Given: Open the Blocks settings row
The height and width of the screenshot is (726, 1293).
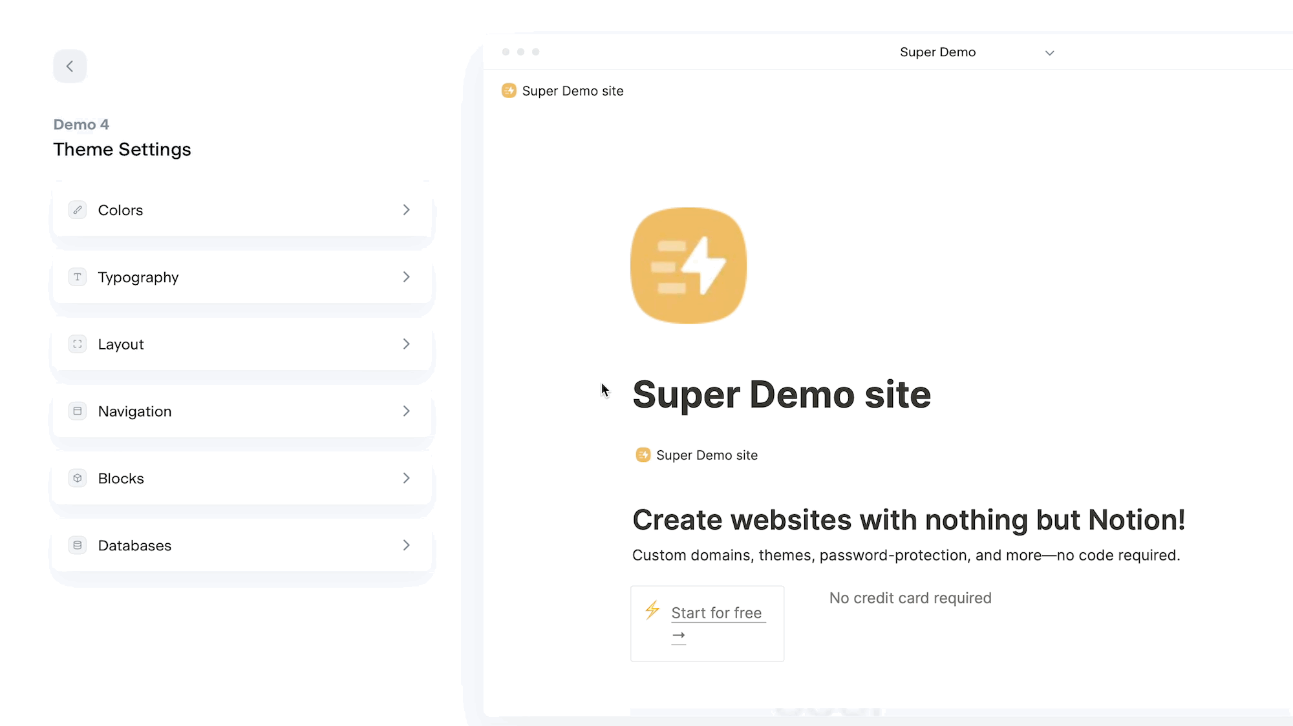Looking at the screenshot, I should tap(242, 479).
